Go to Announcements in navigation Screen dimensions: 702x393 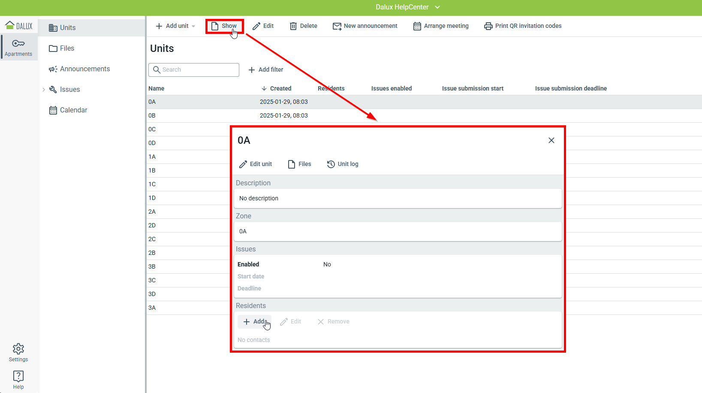[84, 69]
